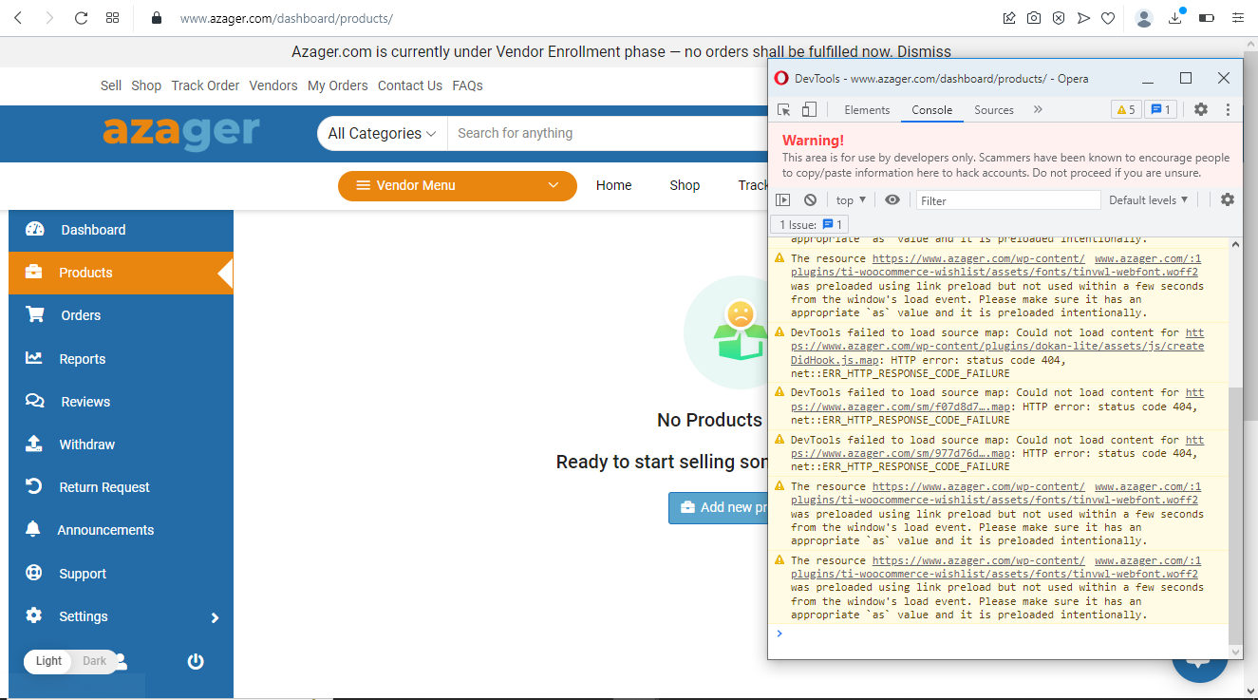Open console settings gear beside Default levels
The width and height of the screenshot is (1258, 700).
point(1228,199)
